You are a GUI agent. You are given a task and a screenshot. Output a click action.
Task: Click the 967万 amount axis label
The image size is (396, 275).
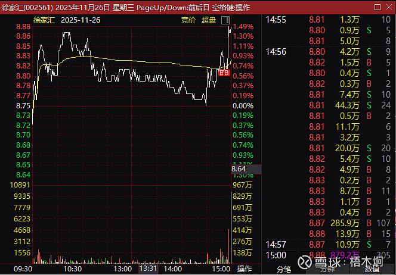tap(242, 185)
